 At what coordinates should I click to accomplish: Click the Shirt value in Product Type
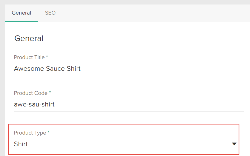coord(21,144)
